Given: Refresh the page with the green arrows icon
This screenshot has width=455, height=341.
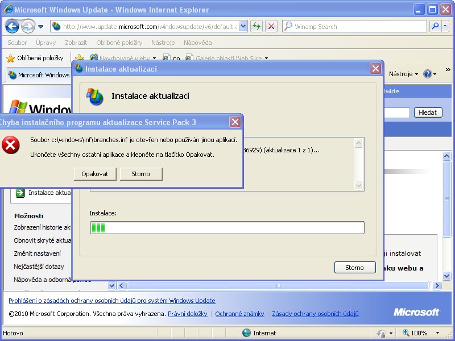Looking at the screenshot, I should [x=257, y=27].
